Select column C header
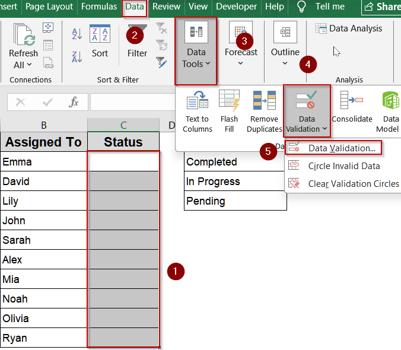 123,125
